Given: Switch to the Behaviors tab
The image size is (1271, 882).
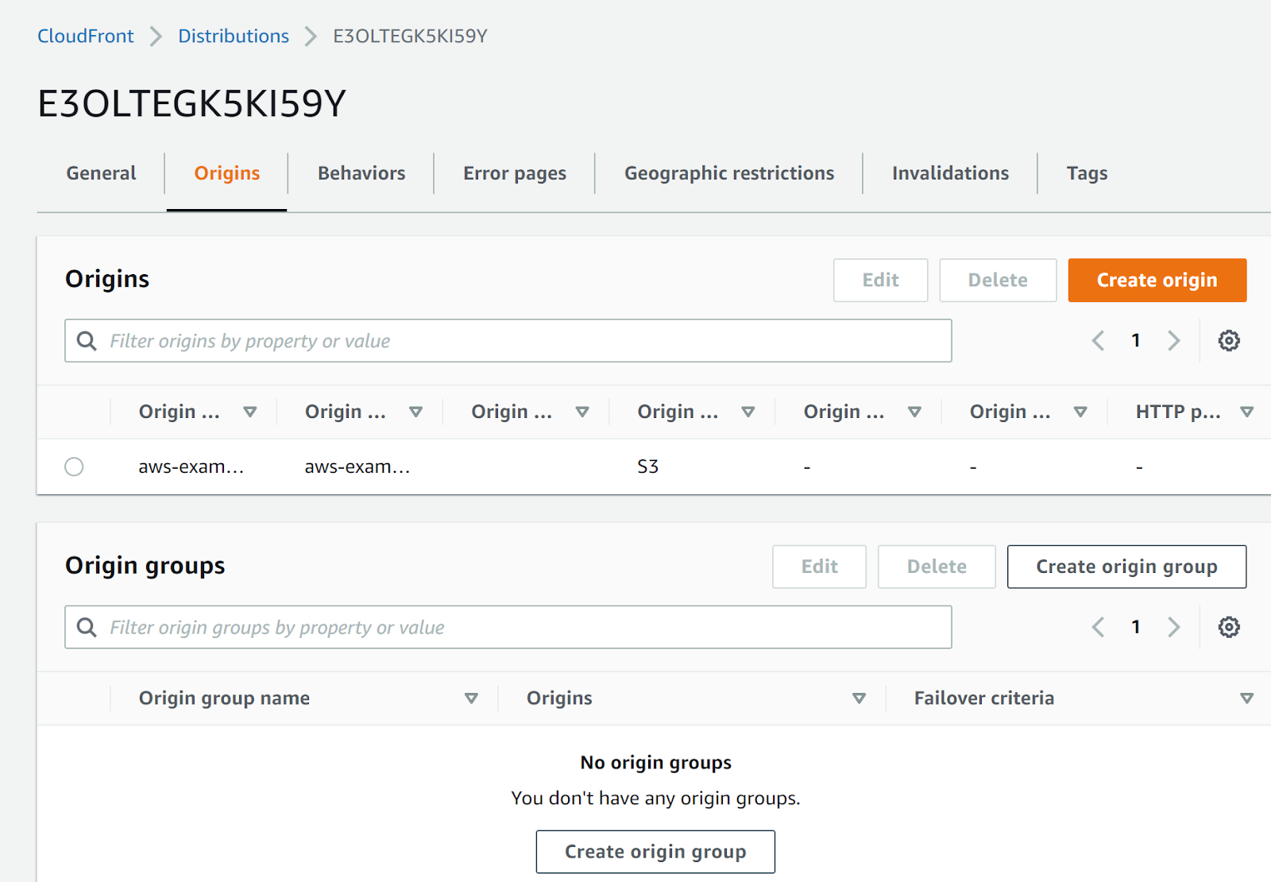Looking at the screenshot, I should tap(361, 173).
